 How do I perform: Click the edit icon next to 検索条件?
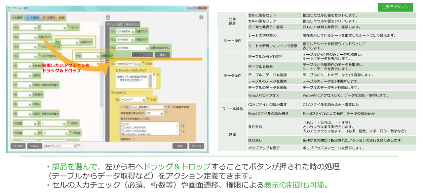(134, 140)
